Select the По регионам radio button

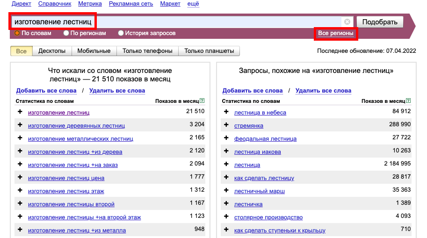coord(66,33)
